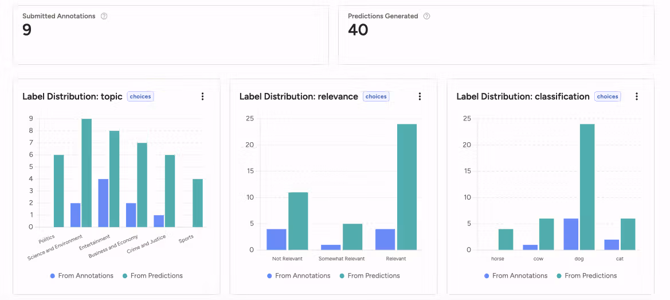Click the cat annotations bar
This screenshot has width=670, height=300.
(x=612, y=245)
